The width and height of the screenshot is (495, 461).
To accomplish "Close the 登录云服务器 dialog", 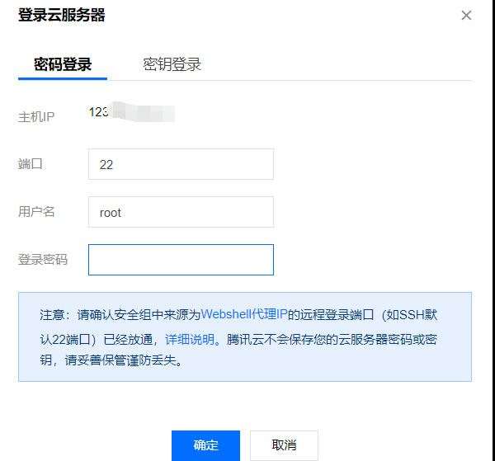I will click(466, 16).
